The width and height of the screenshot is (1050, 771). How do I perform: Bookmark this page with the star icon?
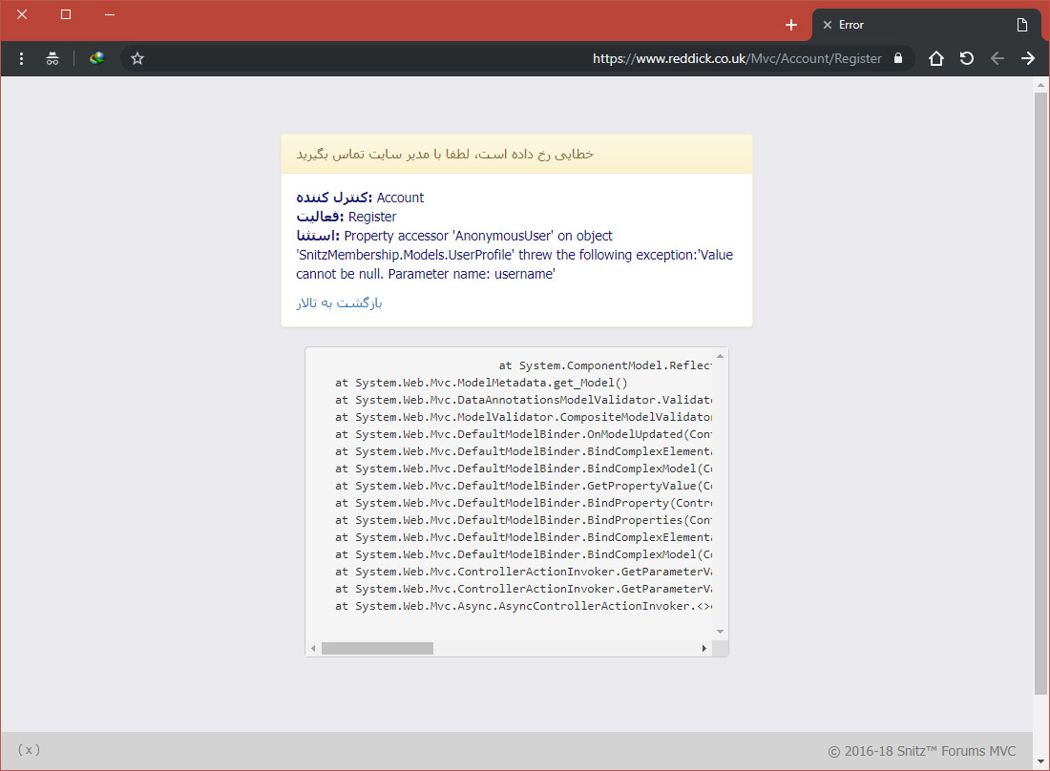tap(137, 58)
